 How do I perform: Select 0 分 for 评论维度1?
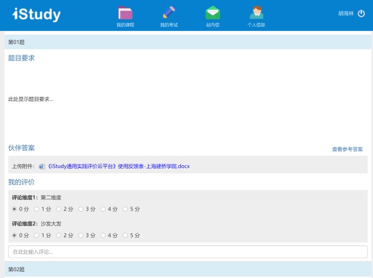click(x=15, y=209)
